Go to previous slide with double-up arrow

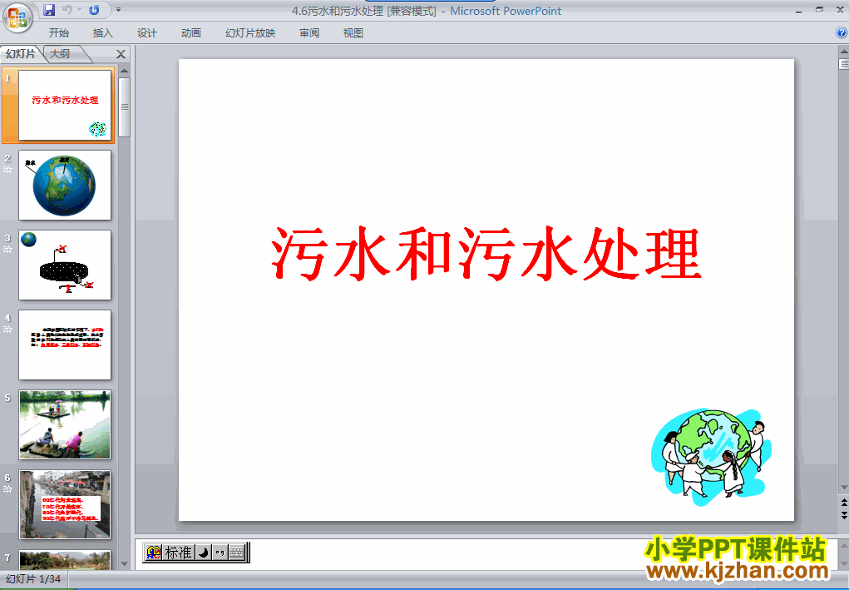point(843,503)
